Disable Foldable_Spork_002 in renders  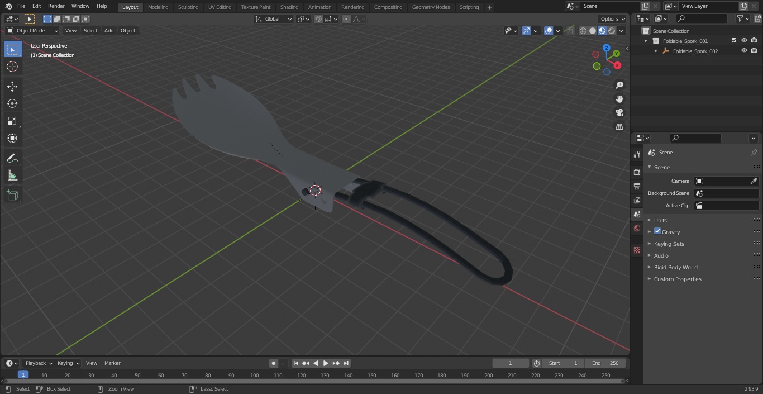(x=754, y=51)
